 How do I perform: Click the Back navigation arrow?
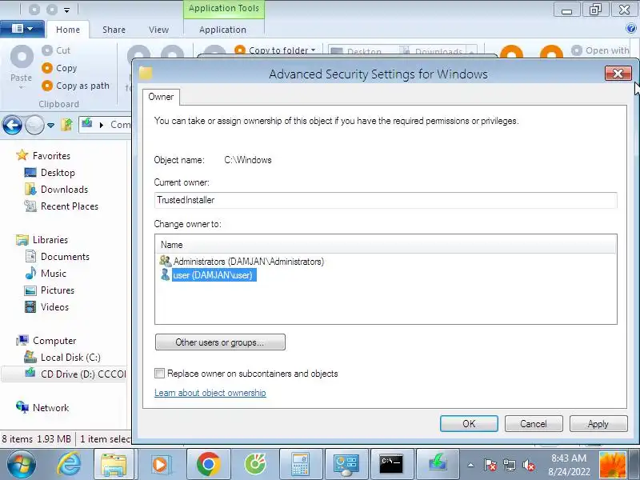(12, 125)
